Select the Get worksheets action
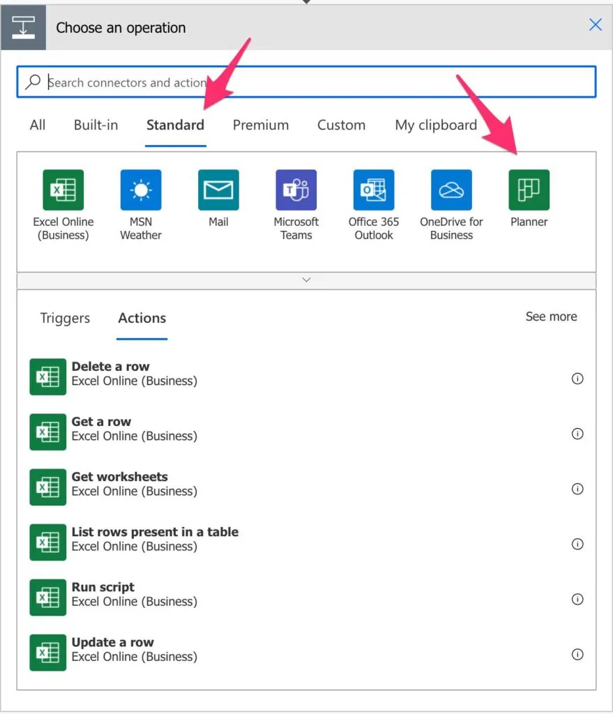This screenshot has width=613, height=714. [119, 484]
